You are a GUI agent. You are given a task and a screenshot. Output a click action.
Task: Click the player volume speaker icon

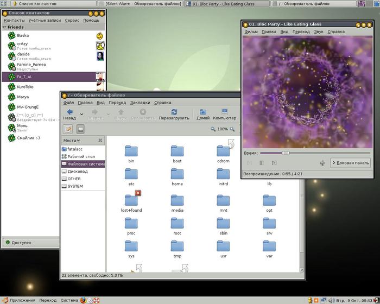pos(322,163)
